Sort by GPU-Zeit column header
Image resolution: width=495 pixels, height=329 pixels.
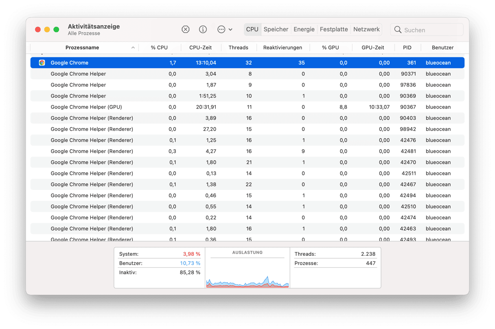(x=373, y=48)
